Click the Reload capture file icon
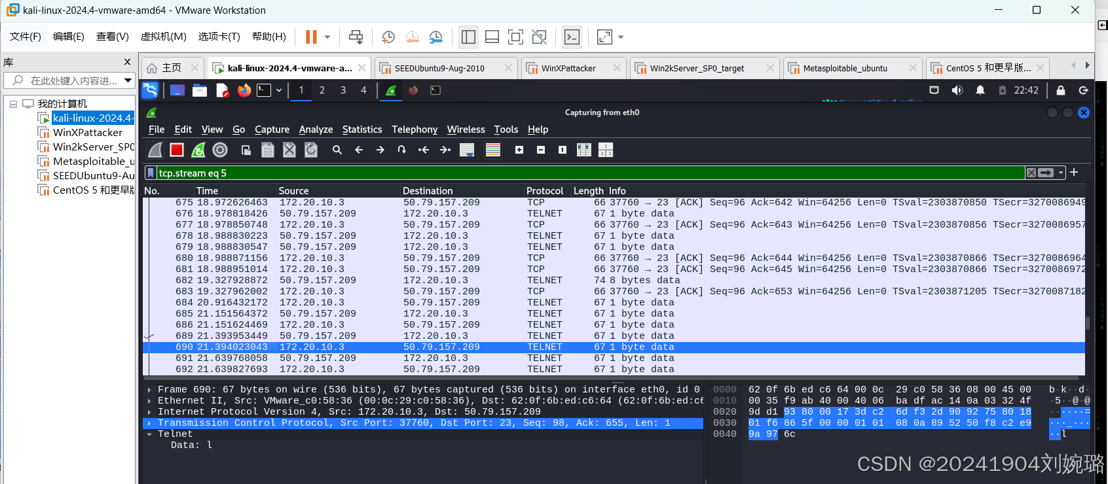 [x=311, y=150]
